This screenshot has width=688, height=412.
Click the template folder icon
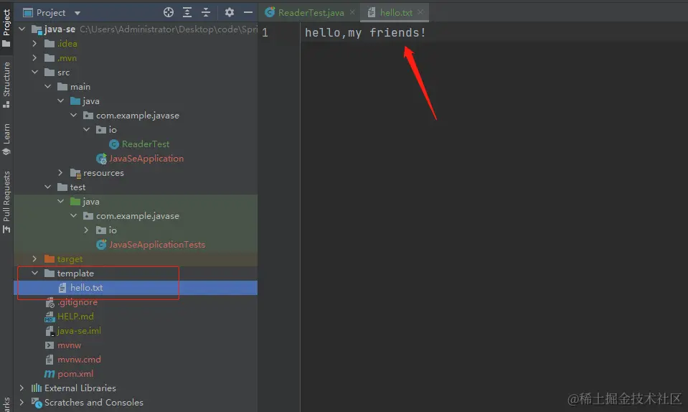point(50,273)
